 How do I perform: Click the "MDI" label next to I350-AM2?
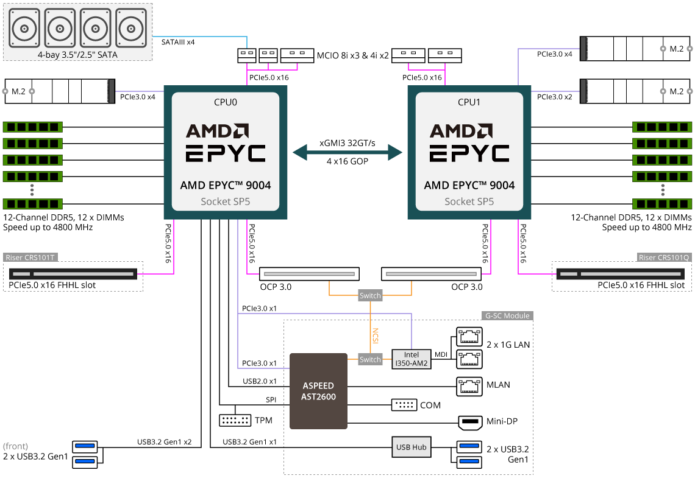coord(441,354)
